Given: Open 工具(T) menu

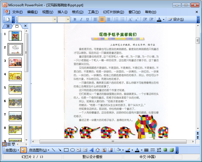Looking at the screenshot, I should [x=93, y=12].
